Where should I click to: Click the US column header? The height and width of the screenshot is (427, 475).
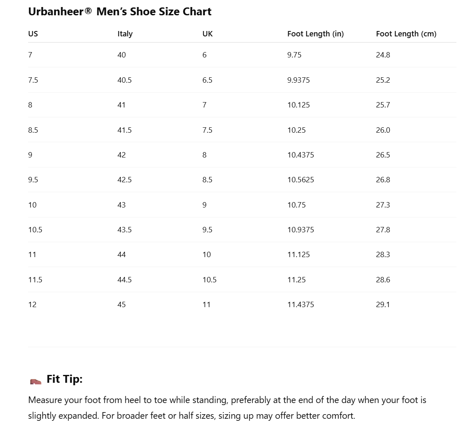tap(33, 34)
